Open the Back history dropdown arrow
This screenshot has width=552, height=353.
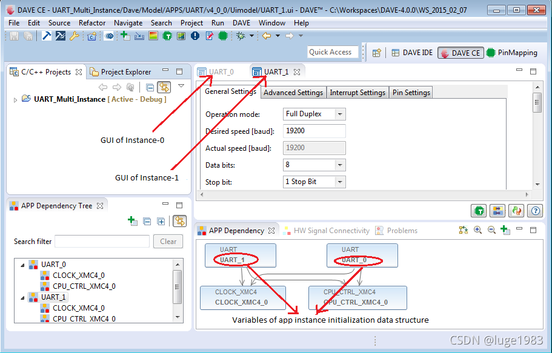[278, 36]
